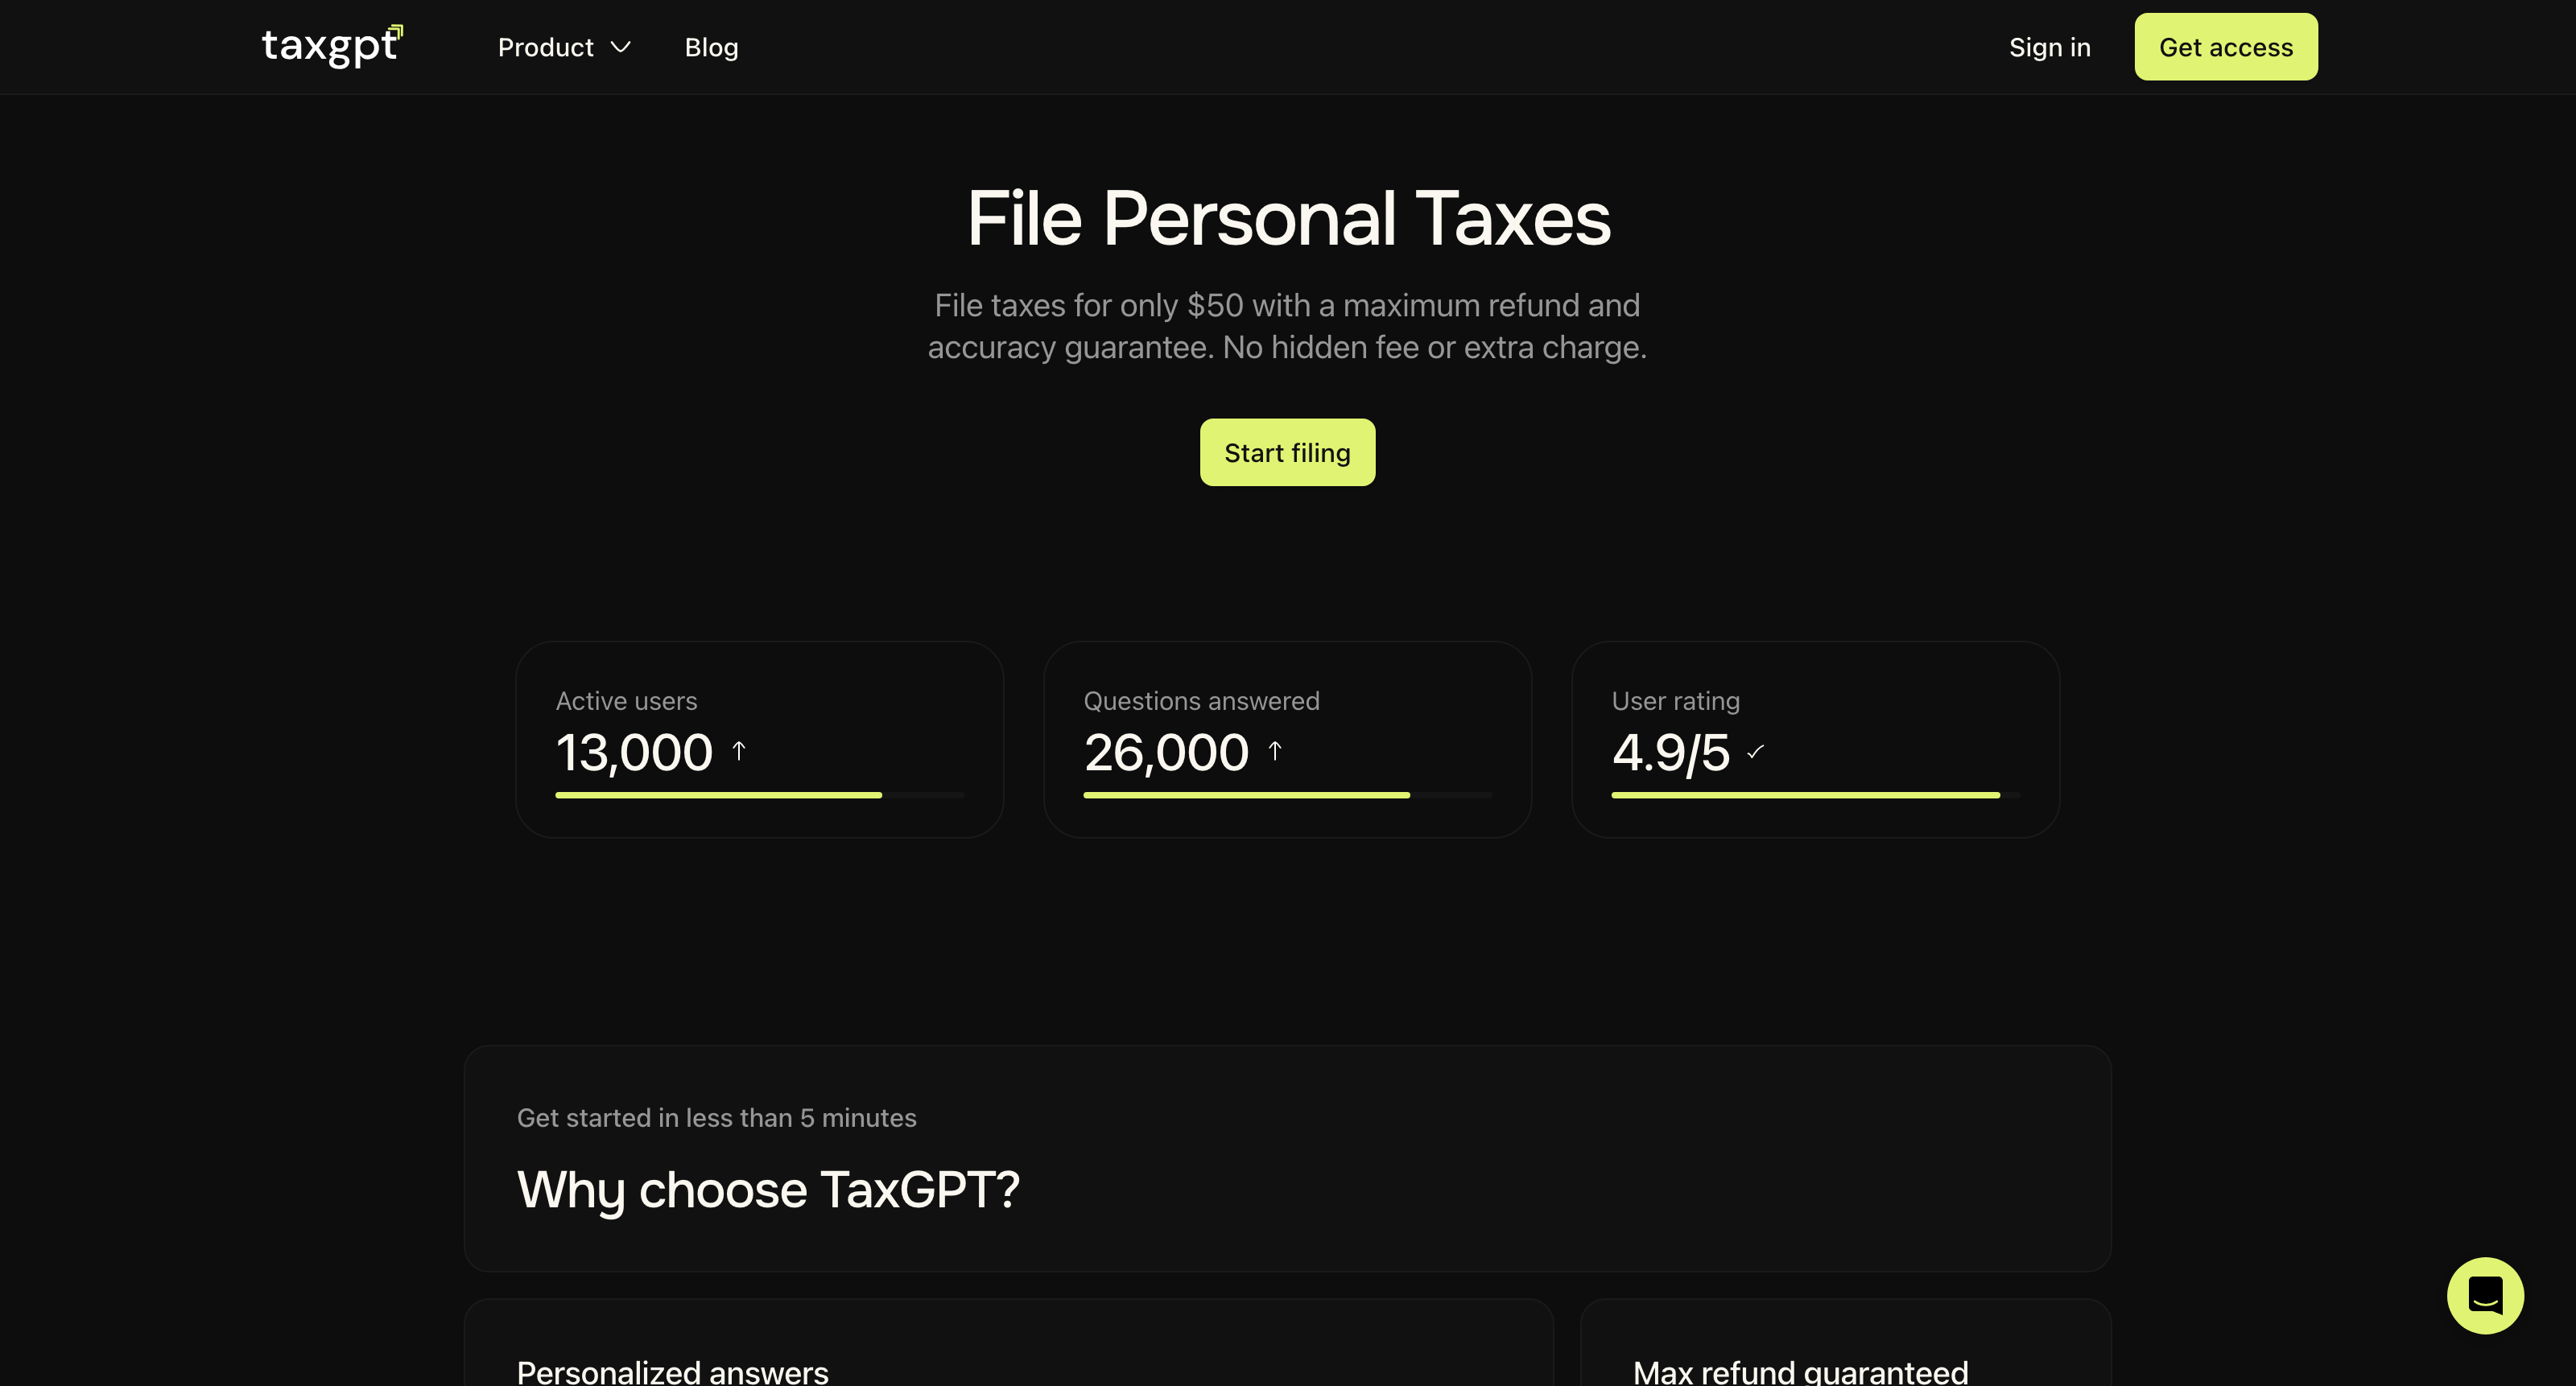This screenshot has width=2576, height=1386.
Task: Click the taxgpt logo
Action: pyautogui.click(x=332, y=46)
